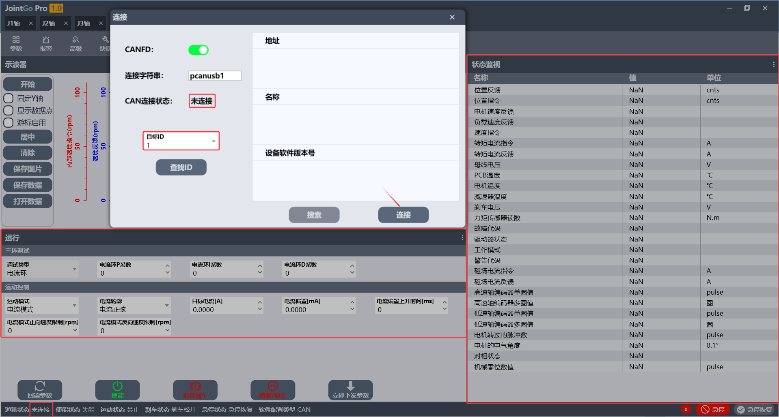Click the 连接 connect button in dialog
The height and width of the screenshot is (417, 779).
coord(404,215)
